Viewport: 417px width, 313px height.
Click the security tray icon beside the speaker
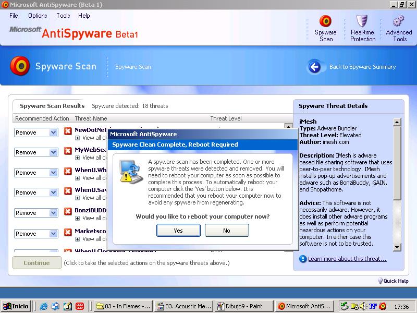pyautogui.click(x=355, y=306)
